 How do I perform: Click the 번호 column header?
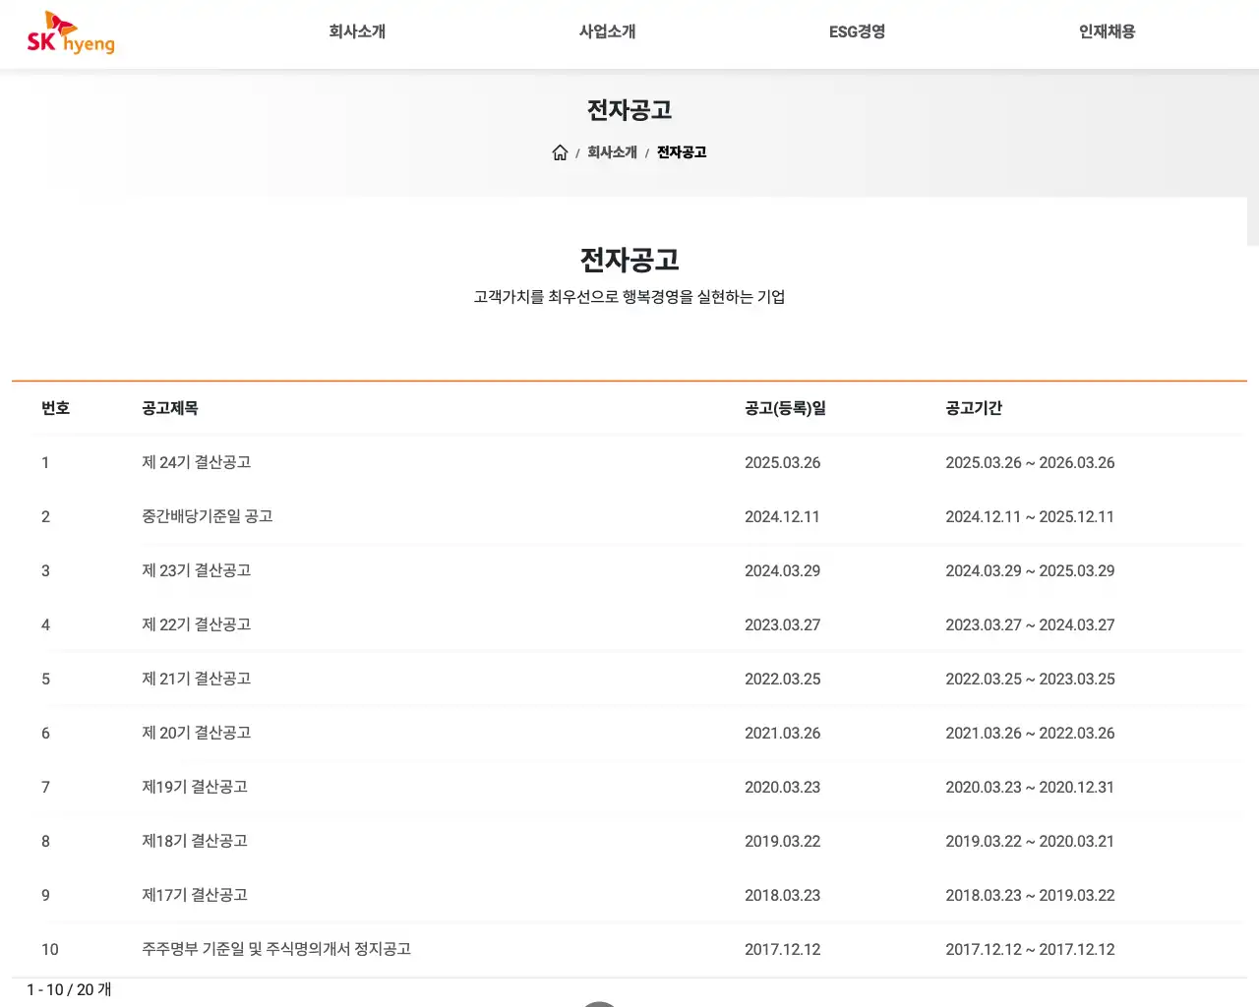[55, 408]
